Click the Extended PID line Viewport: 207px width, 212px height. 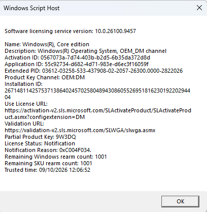pyautogui.click(x=94, y=71)
